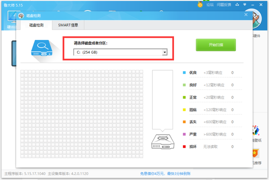Click the purple 严重 color swatch
Viewport: 269px width, 180px height.
point(184,134)
